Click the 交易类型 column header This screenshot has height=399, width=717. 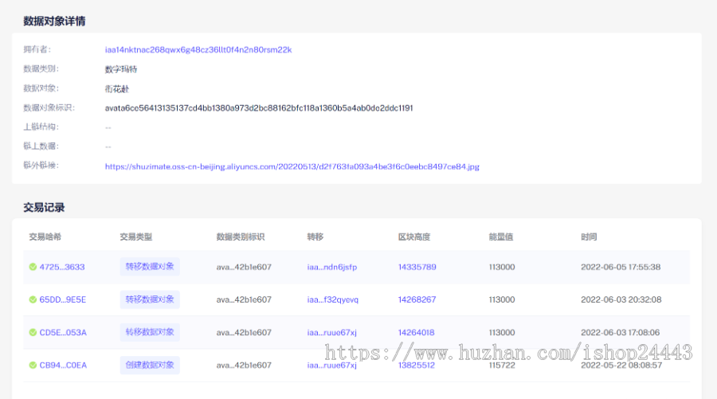(x=136, y=237)
